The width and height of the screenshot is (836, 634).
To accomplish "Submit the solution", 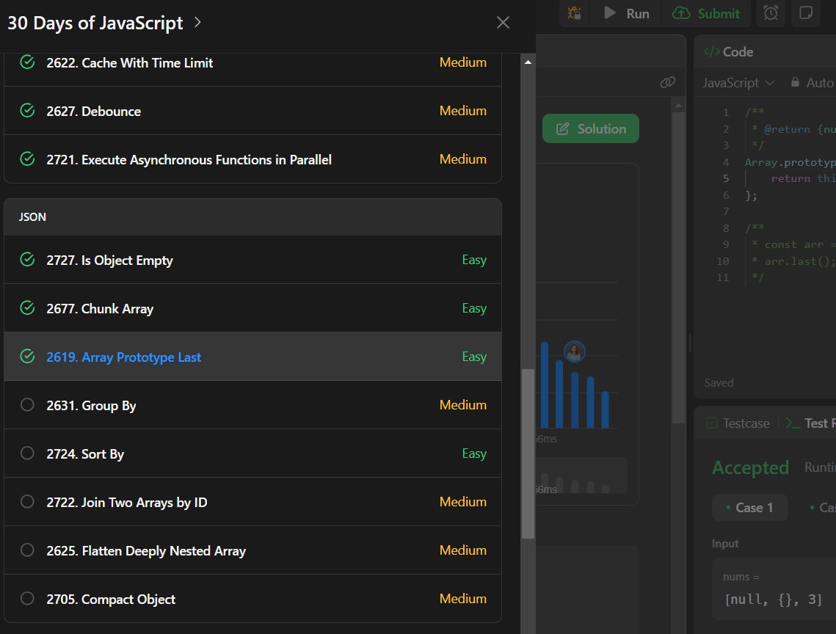I will point(706,13).
